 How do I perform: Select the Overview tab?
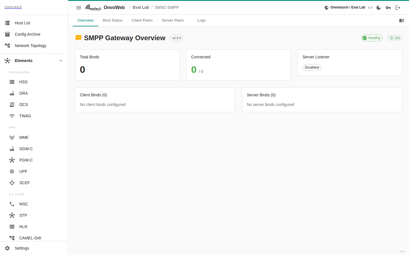(85, 20)
